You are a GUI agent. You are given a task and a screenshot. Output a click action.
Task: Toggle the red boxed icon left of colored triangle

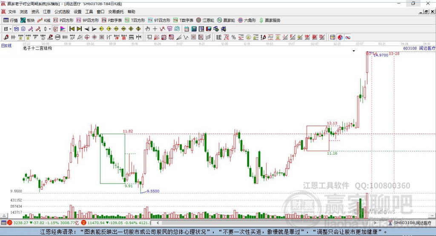(56, 29)
